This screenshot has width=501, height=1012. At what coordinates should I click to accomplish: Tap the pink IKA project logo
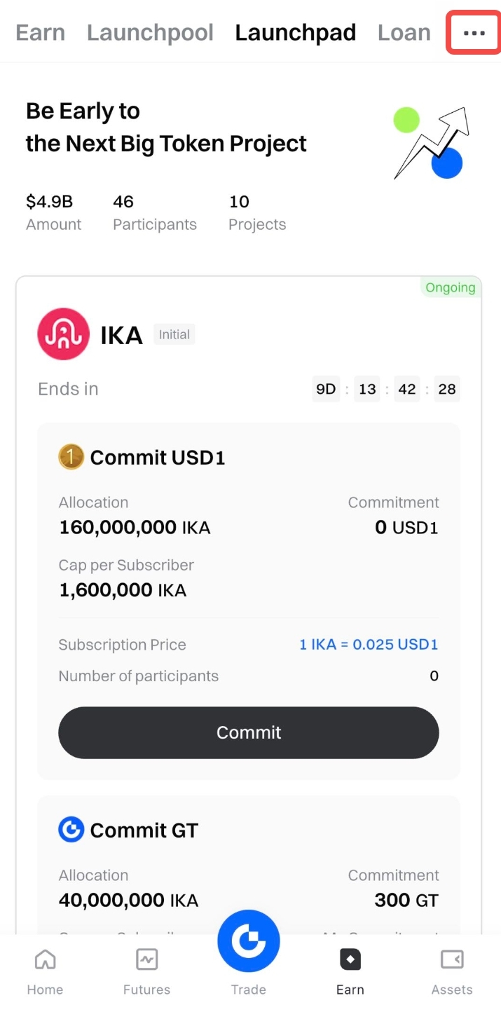64,334
